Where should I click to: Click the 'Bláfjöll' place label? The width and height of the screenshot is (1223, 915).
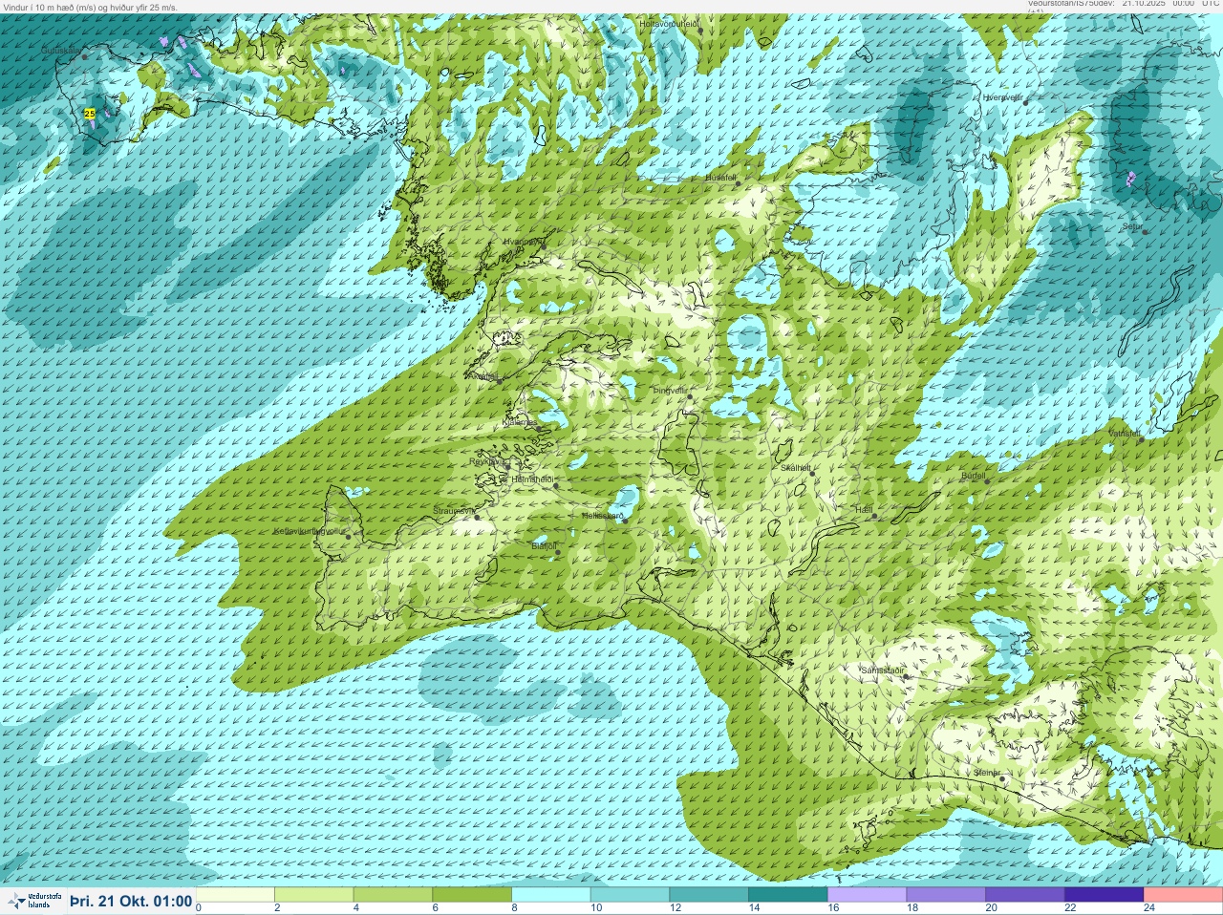coord(544,546)
